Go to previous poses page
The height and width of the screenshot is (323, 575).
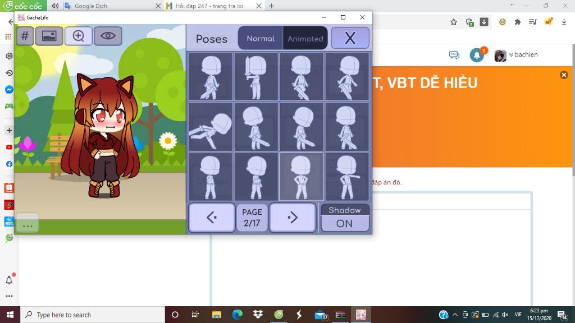click(x=212, y=218)
